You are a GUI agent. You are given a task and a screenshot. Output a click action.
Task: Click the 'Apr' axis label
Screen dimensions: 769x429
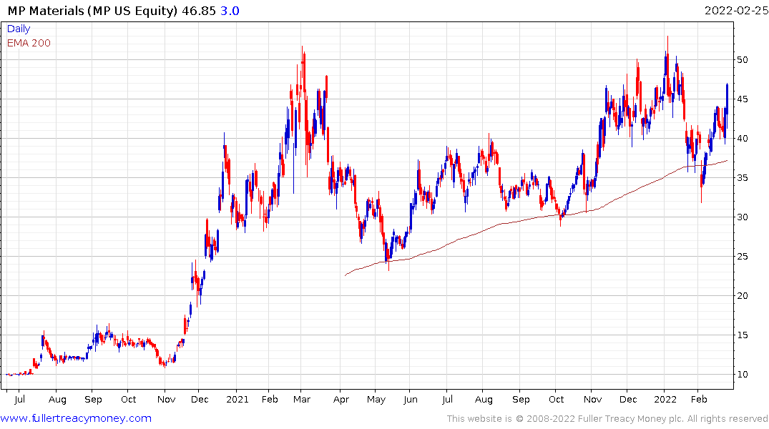(x=341, y=399)
